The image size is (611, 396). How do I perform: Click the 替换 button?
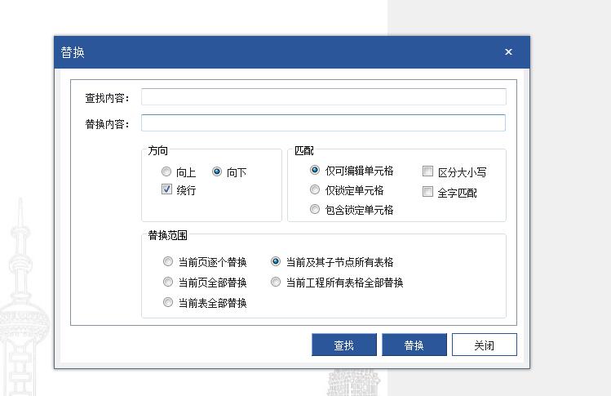414,345
